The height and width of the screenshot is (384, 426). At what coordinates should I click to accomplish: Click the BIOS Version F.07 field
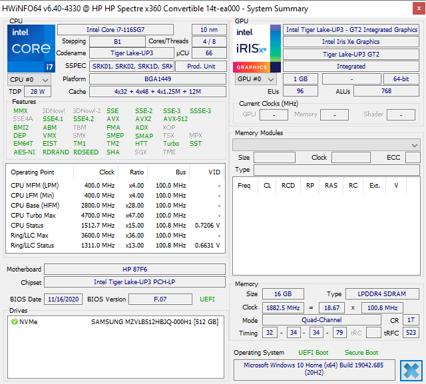pos(160,299)
